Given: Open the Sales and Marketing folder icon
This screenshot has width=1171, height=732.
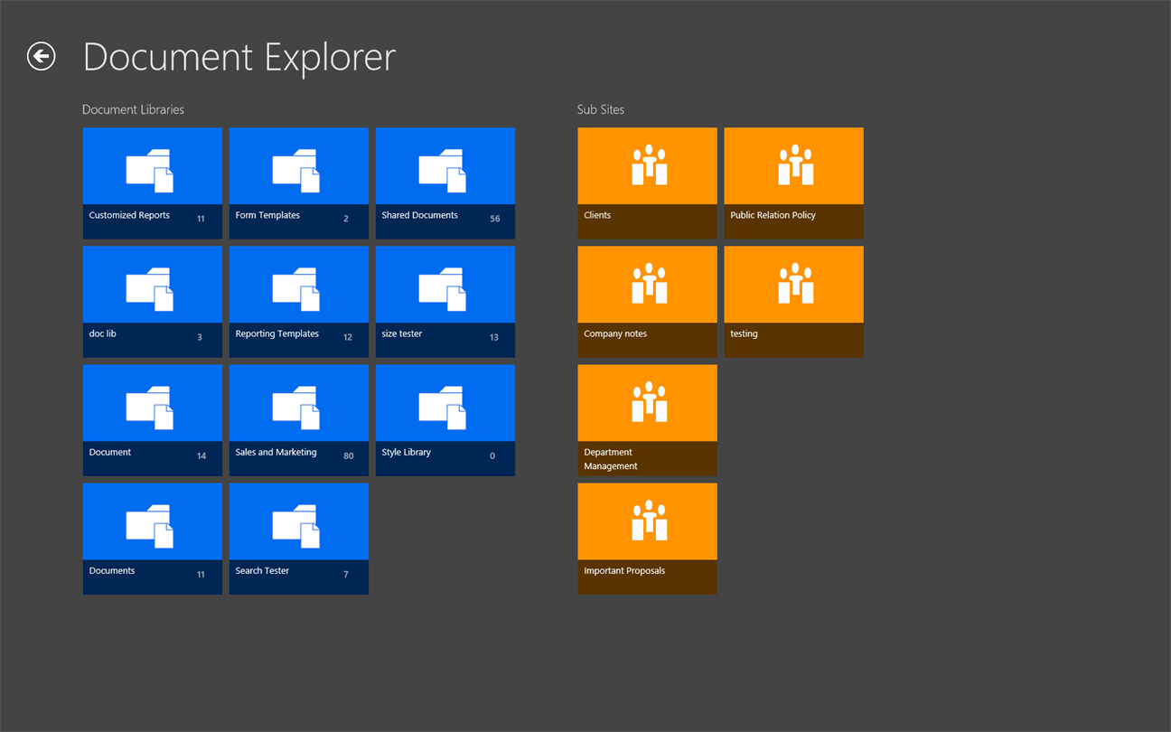Looking at the screenshot, I should tap(296, 407).
